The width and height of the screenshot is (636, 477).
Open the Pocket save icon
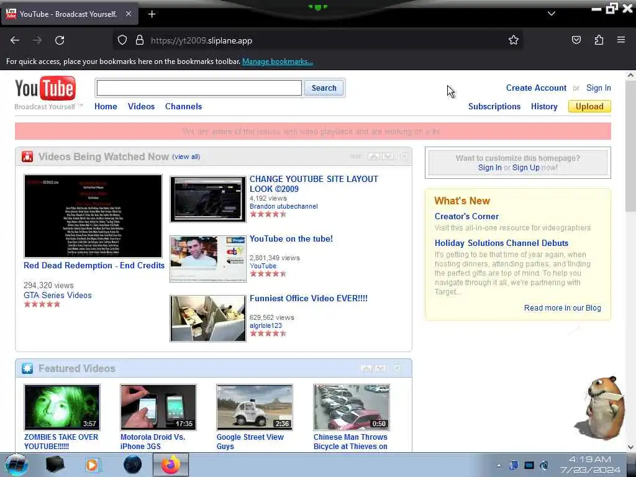tap(576, 40)
